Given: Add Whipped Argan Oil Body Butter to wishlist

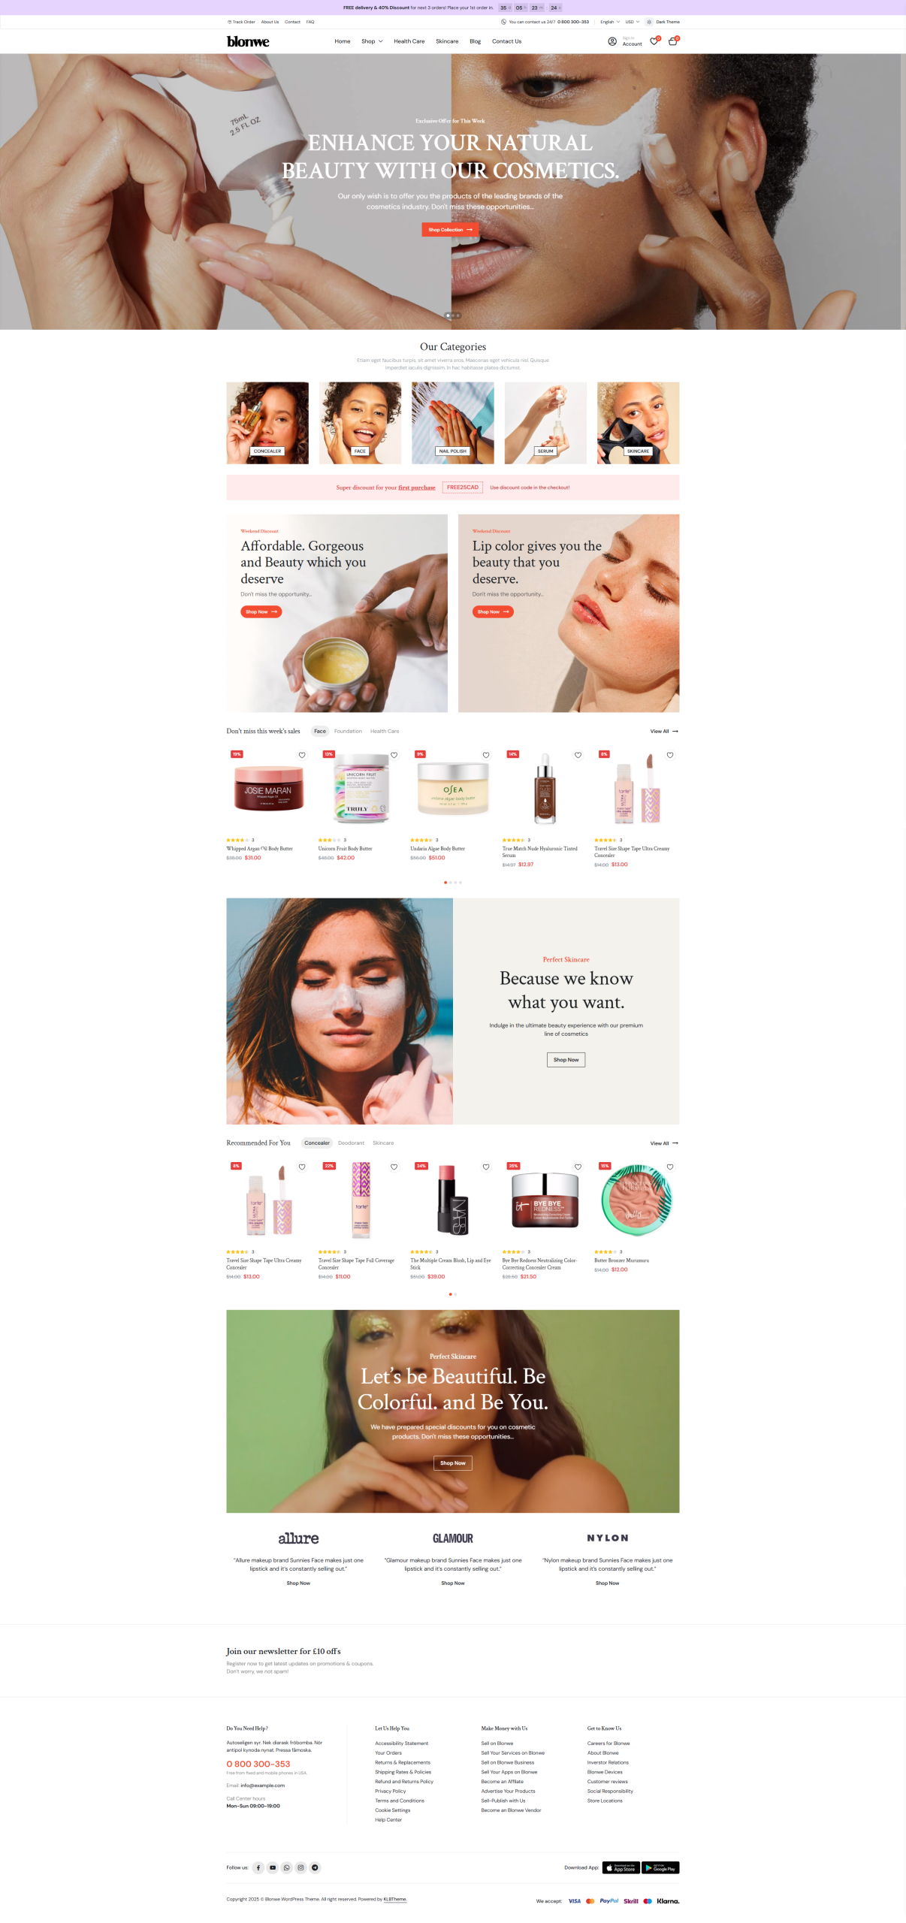Looking at the screenshot, I should pos(302,755).
